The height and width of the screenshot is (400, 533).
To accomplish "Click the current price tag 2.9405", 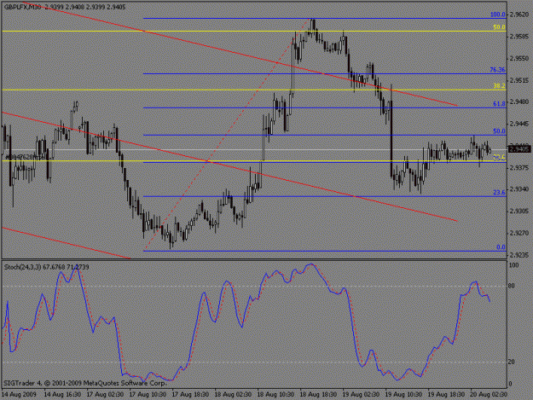I will [519, 149].
